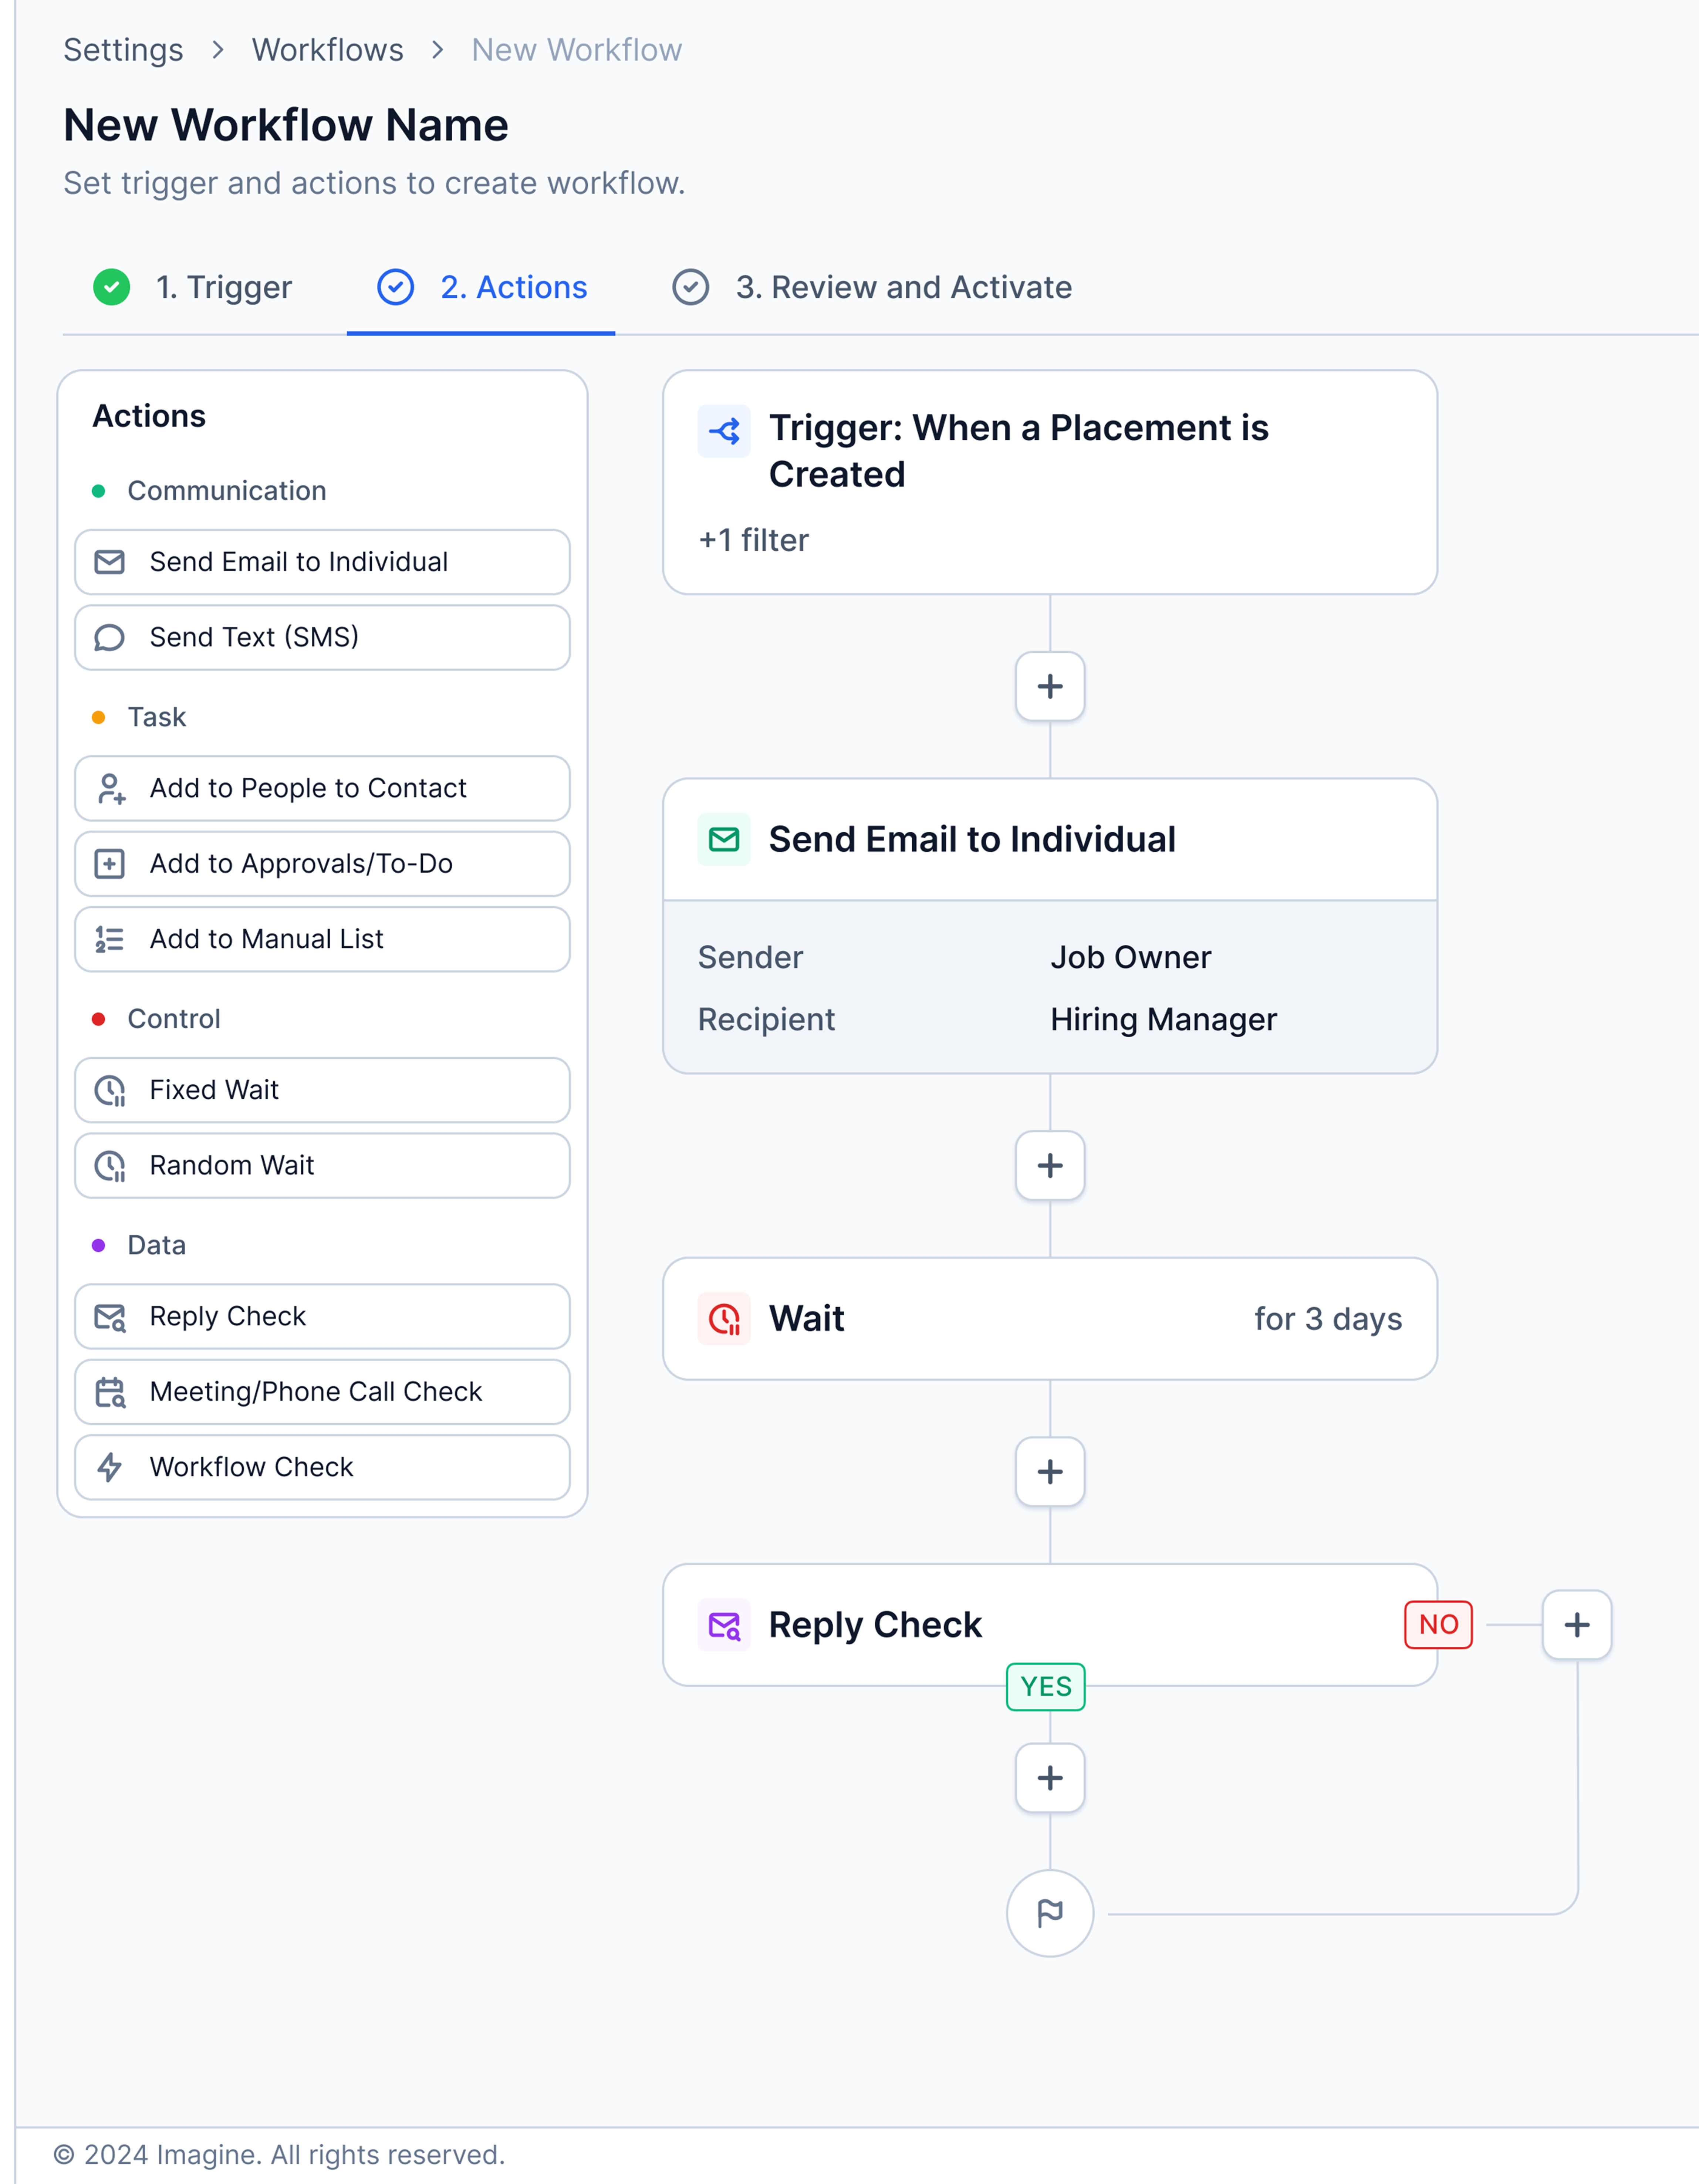Click the blue trigger branch icon on Trigger card
The width and height of the screenshot is (1699, 2184).
coord(724,431)
